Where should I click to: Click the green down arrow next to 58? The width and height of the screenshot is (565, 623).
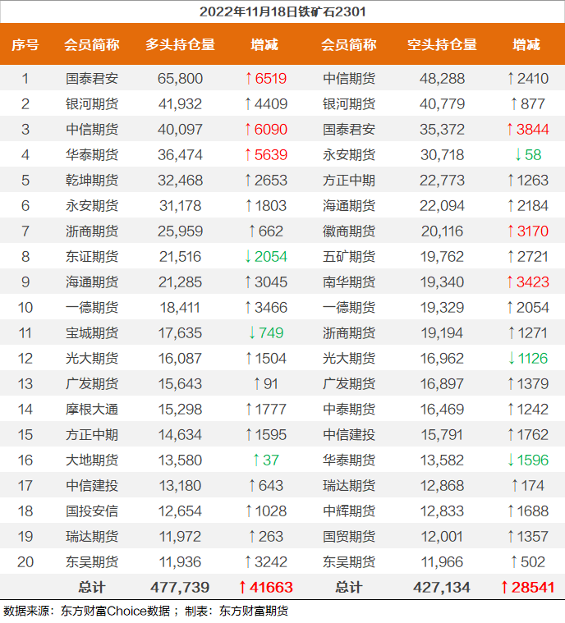pos(517,155)
